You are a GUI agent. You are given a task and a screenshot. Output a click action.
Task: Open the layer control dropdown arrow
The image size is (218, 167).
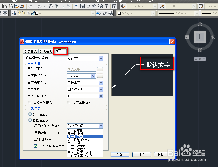pos(93,13)
